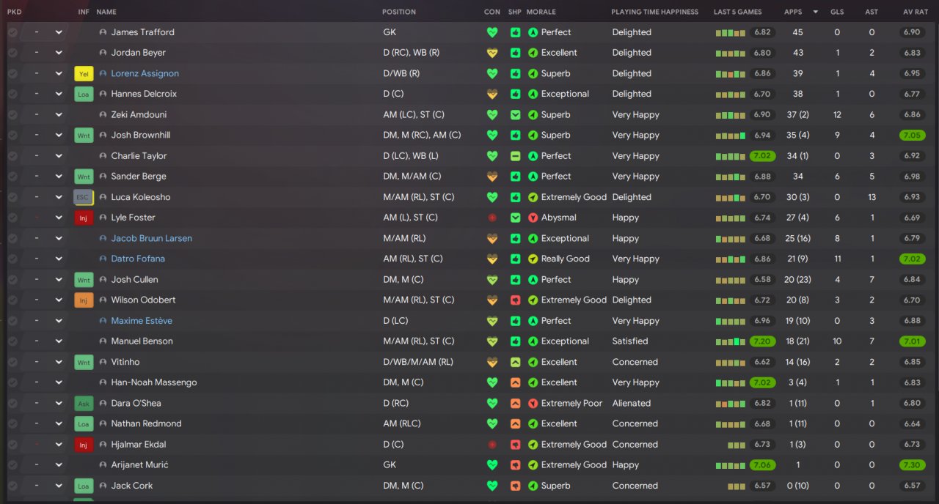Toggle the picked checkbox for James Trafford
Screen dimensions: 939x504
[x=12, y=32]
